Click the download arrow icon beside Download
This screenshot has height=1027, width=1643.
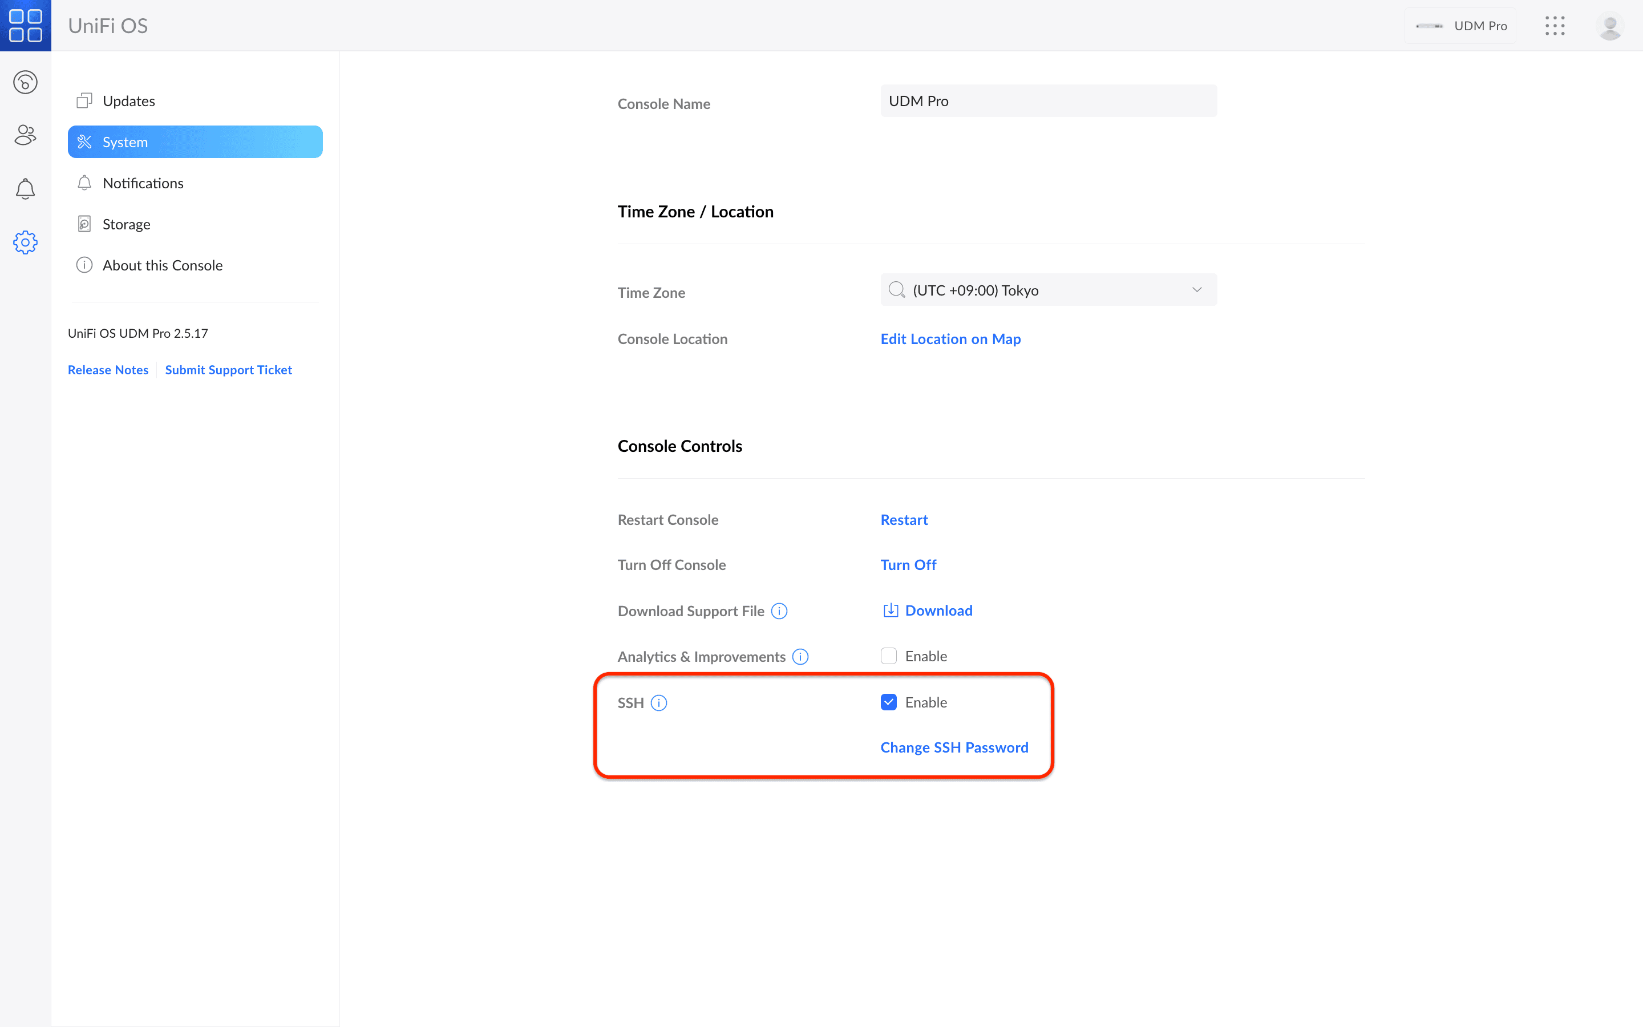tap(891, 610)
